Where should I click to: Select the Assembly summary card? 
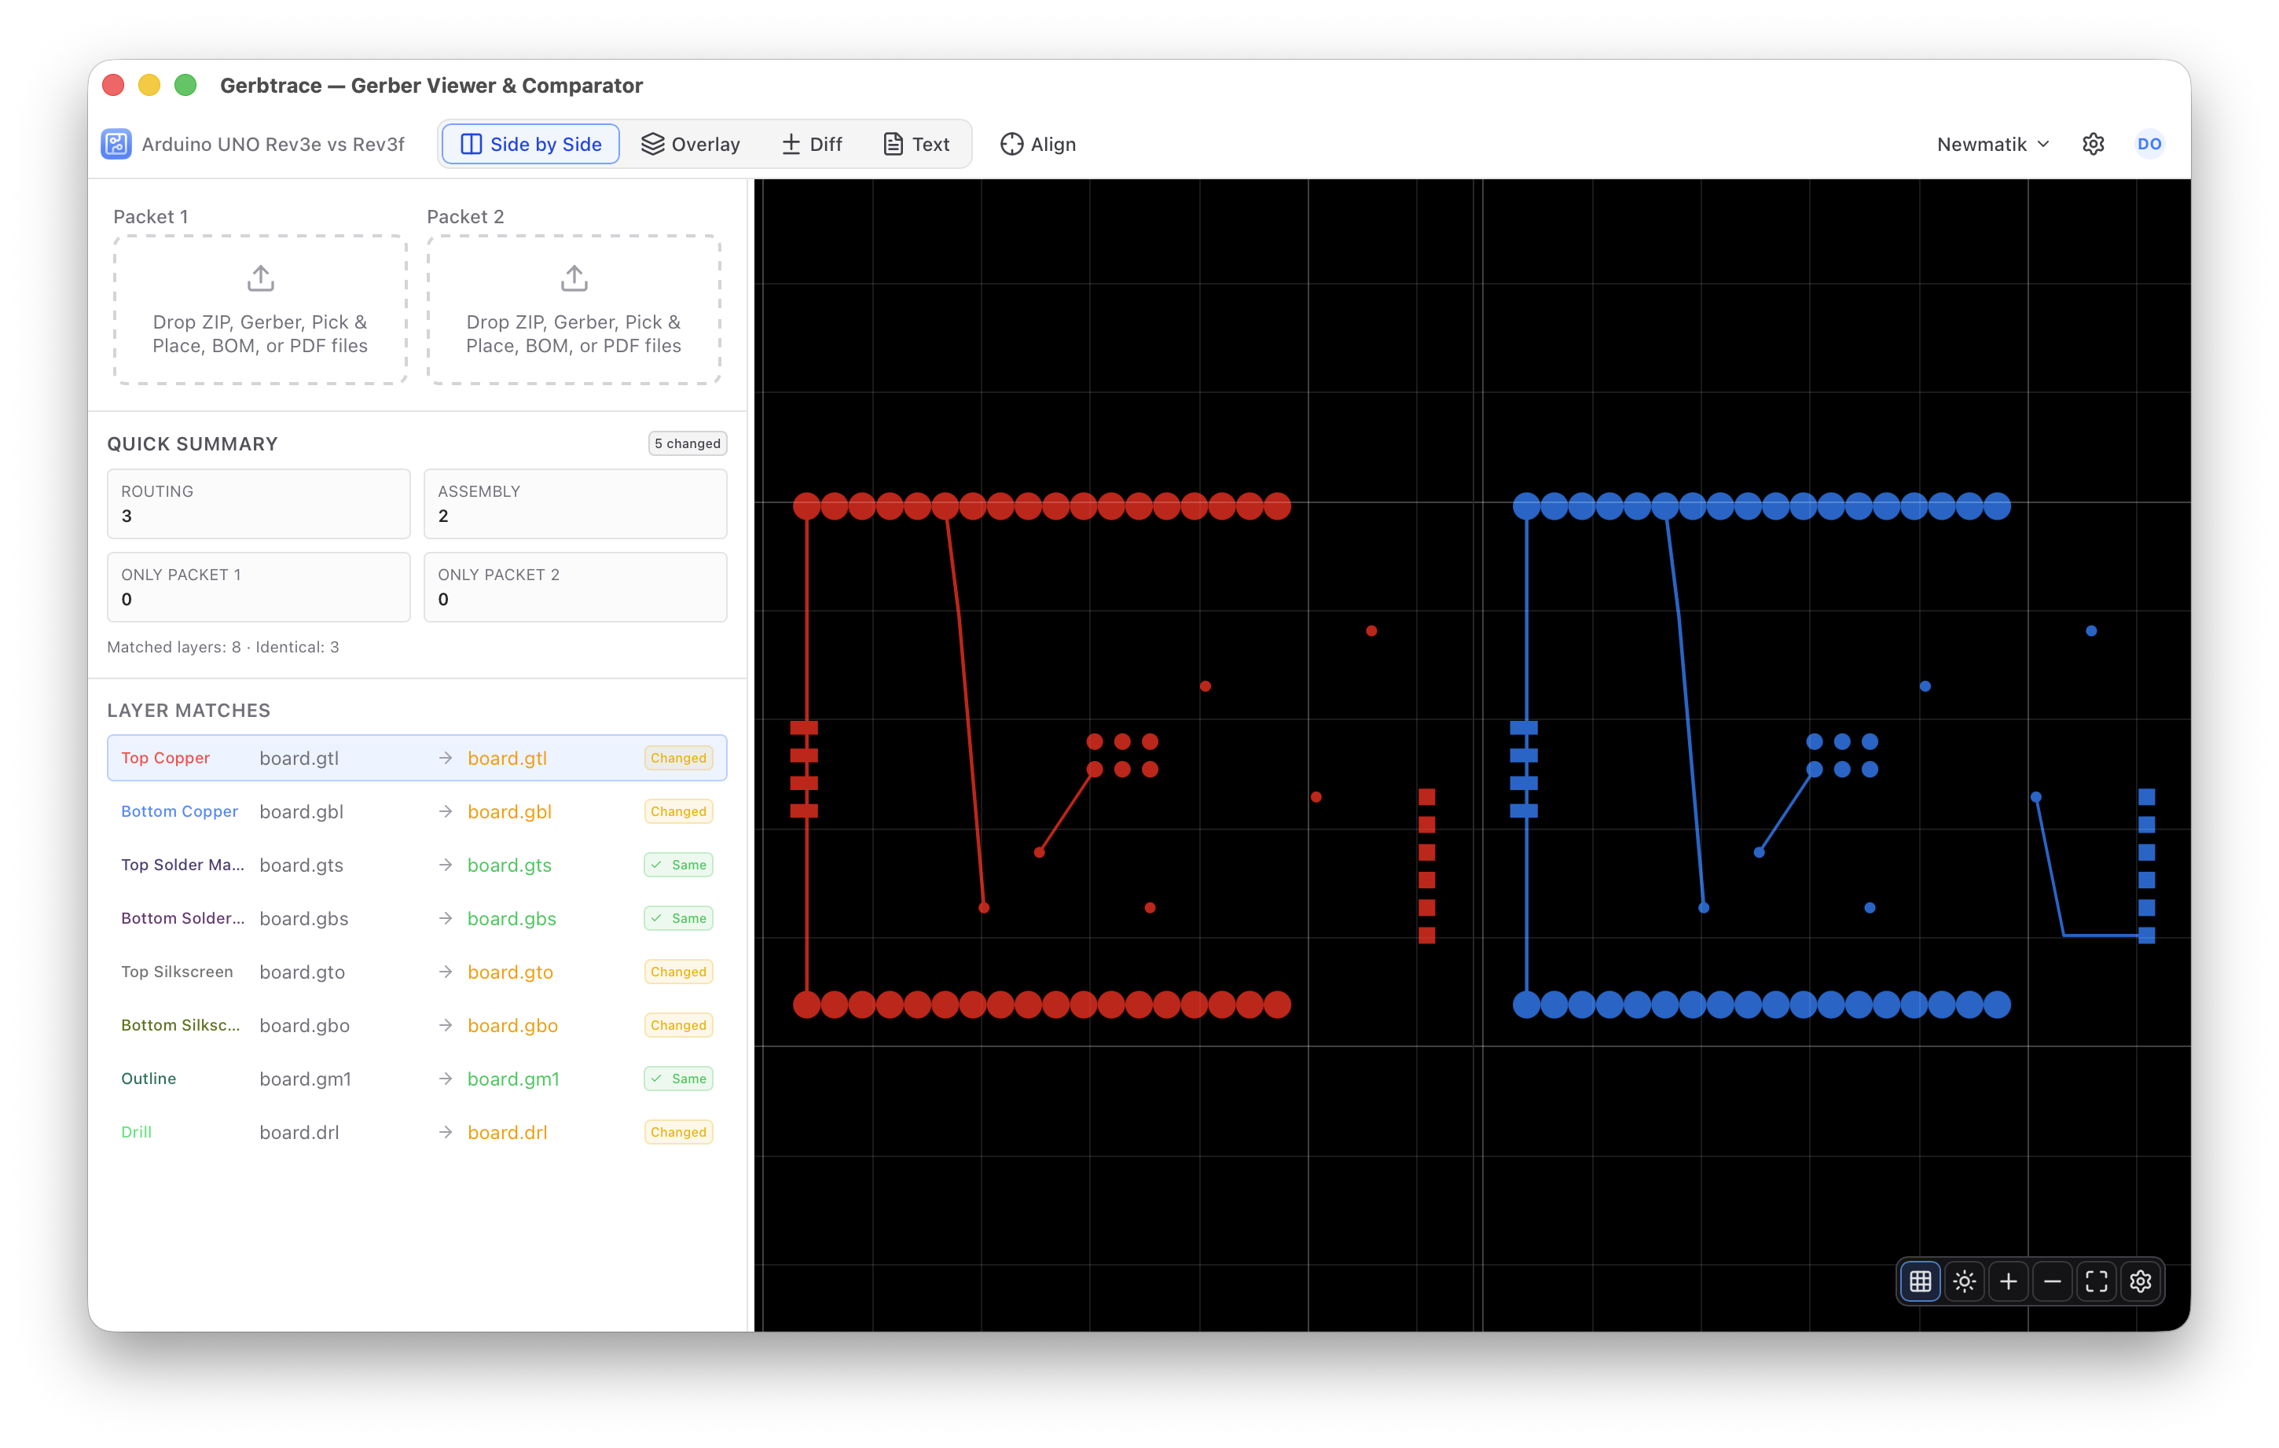tap(575, 504)
